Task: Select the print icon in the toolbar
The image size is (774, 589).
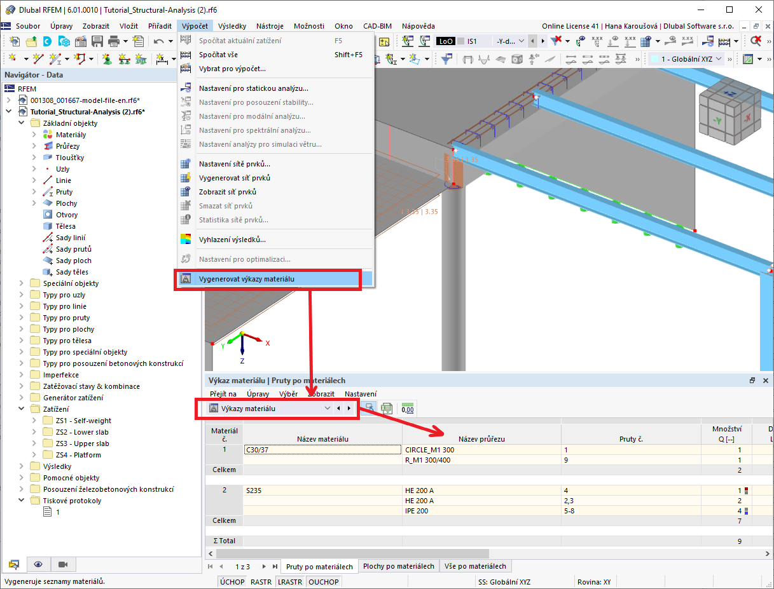Action: point(114,41)
